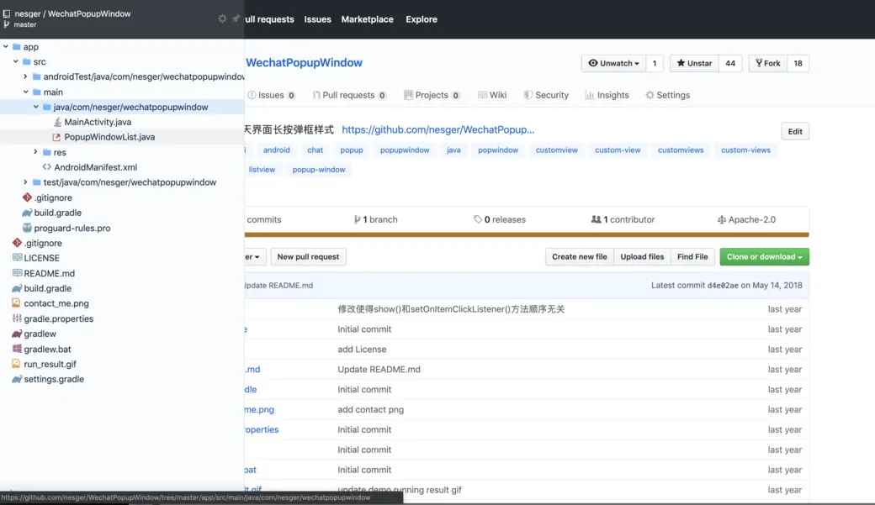Click the Fork button
Screen dimensions: 875x505
coord(768,63)
